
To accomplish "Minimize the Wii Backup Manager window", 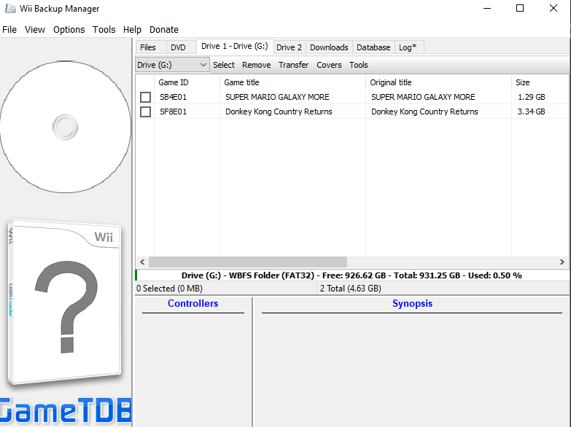I will 487,8.
